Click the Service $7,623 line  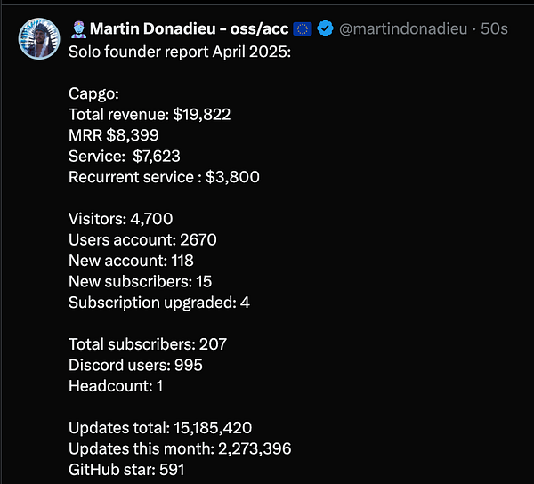[x=125, y=156]
